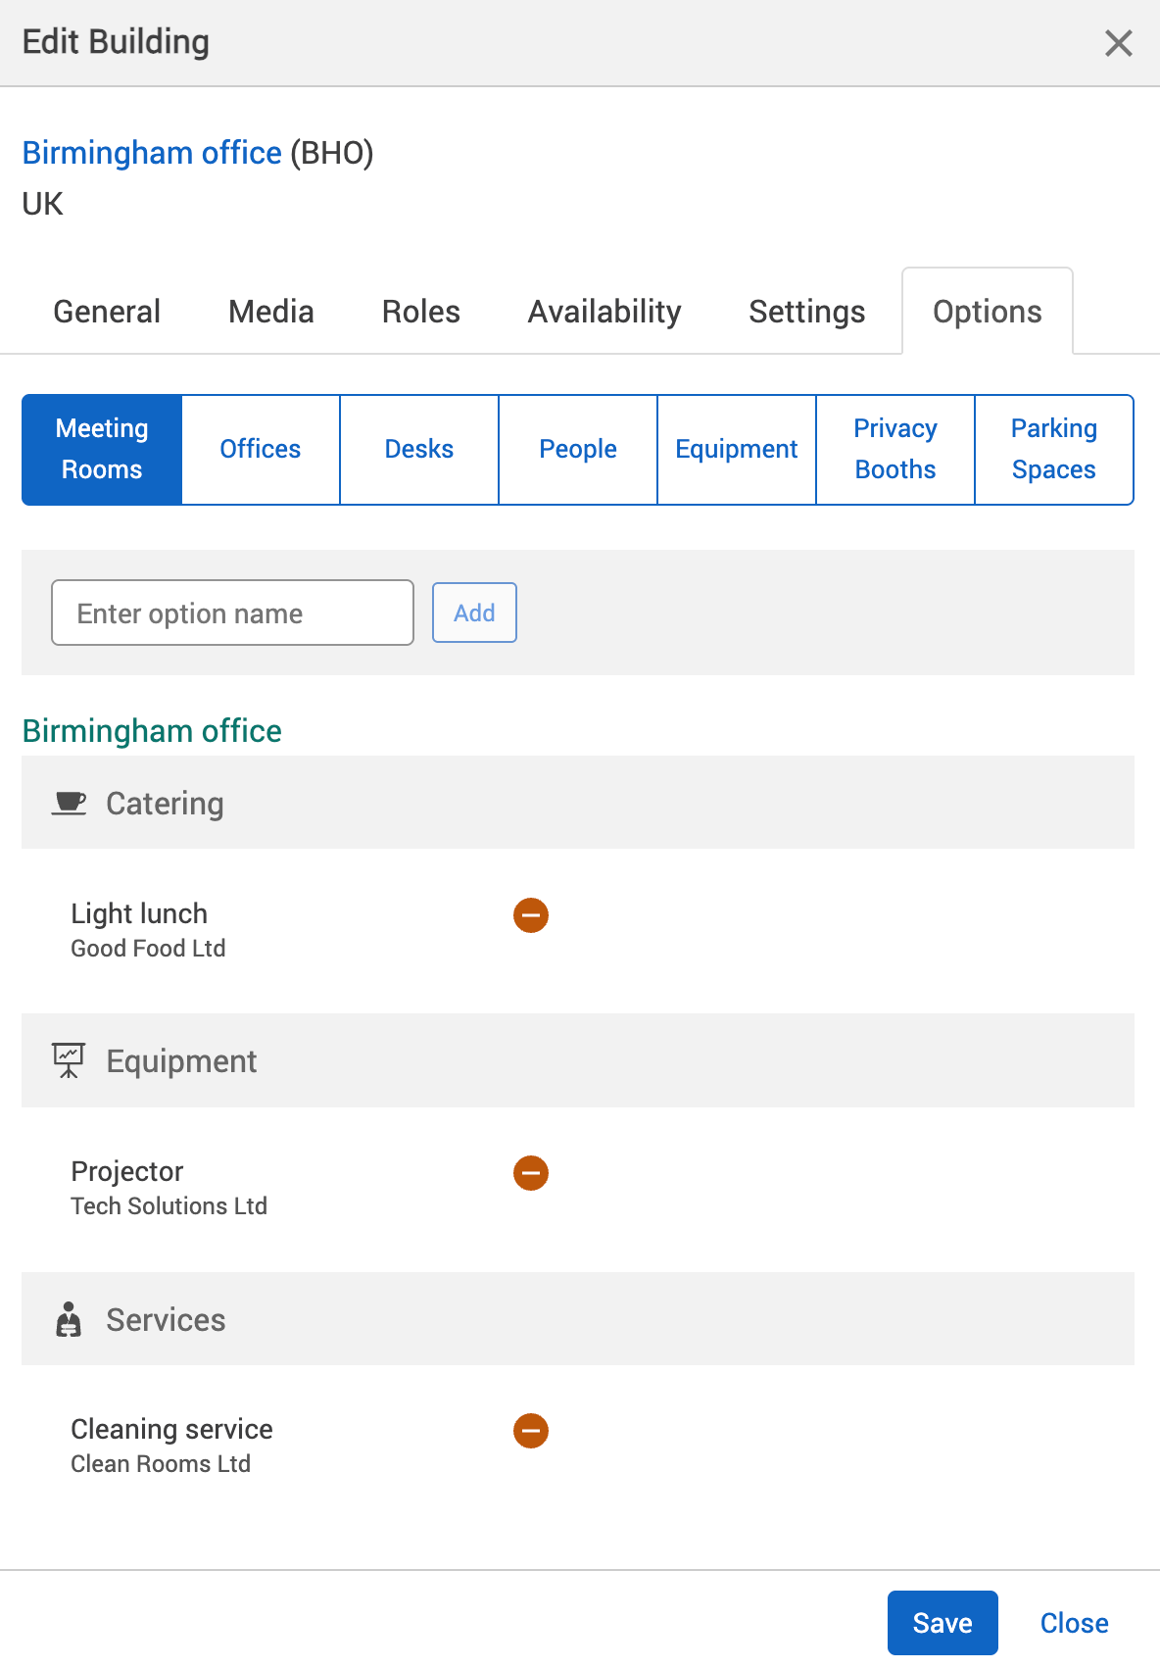Show options for People
The height and width of the screenshot is (1668, 1160).
pyautogui.click(x=578, y=450)
